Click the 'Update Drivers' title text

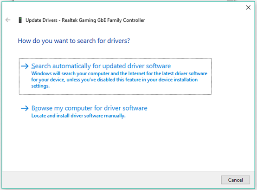[x=41, y=20]
